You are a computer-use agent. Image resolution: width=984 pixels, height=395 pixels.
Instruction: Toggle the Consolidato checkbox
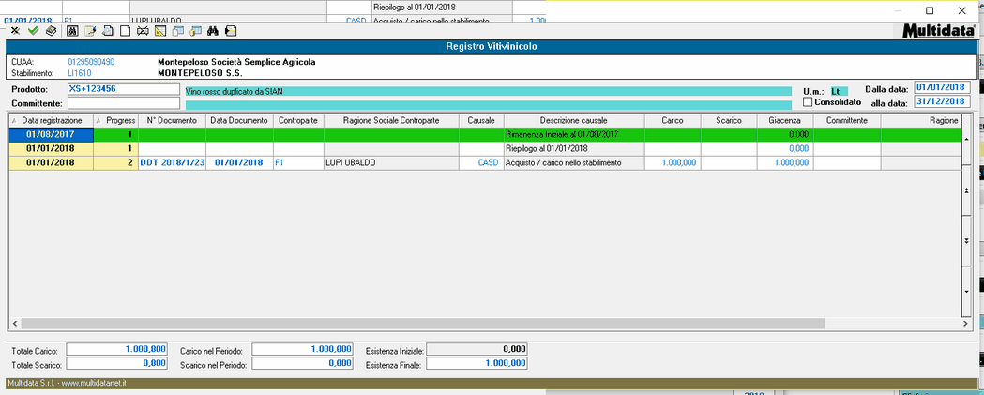808,101
